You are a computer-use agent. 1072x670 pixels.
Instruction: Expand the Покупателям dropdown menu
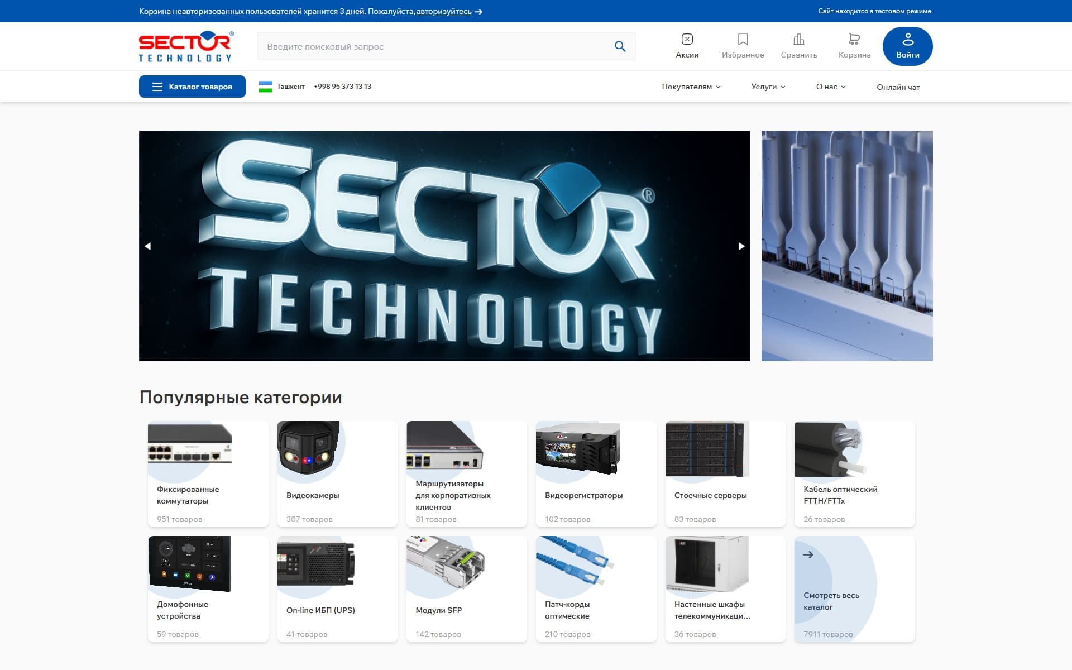coord(691,87)
